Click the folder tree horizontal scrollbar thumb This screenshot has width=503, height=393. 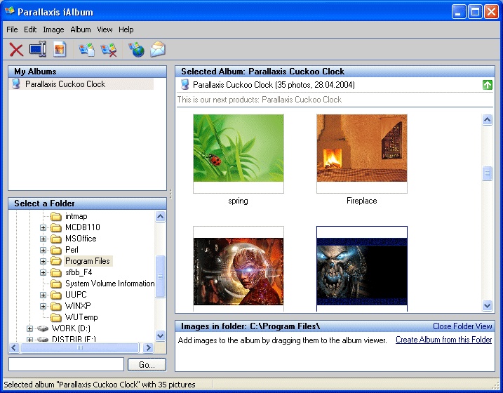click(80, 348)
